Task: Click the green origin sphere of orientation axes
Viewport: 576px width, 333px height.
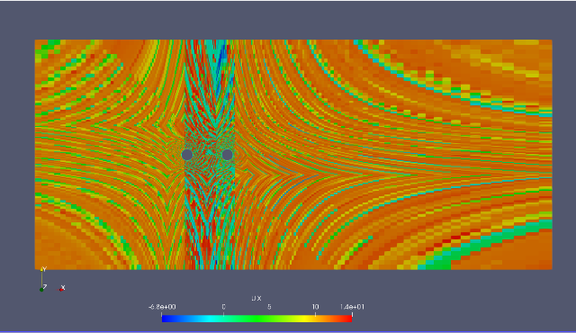Action: [41, 290]
